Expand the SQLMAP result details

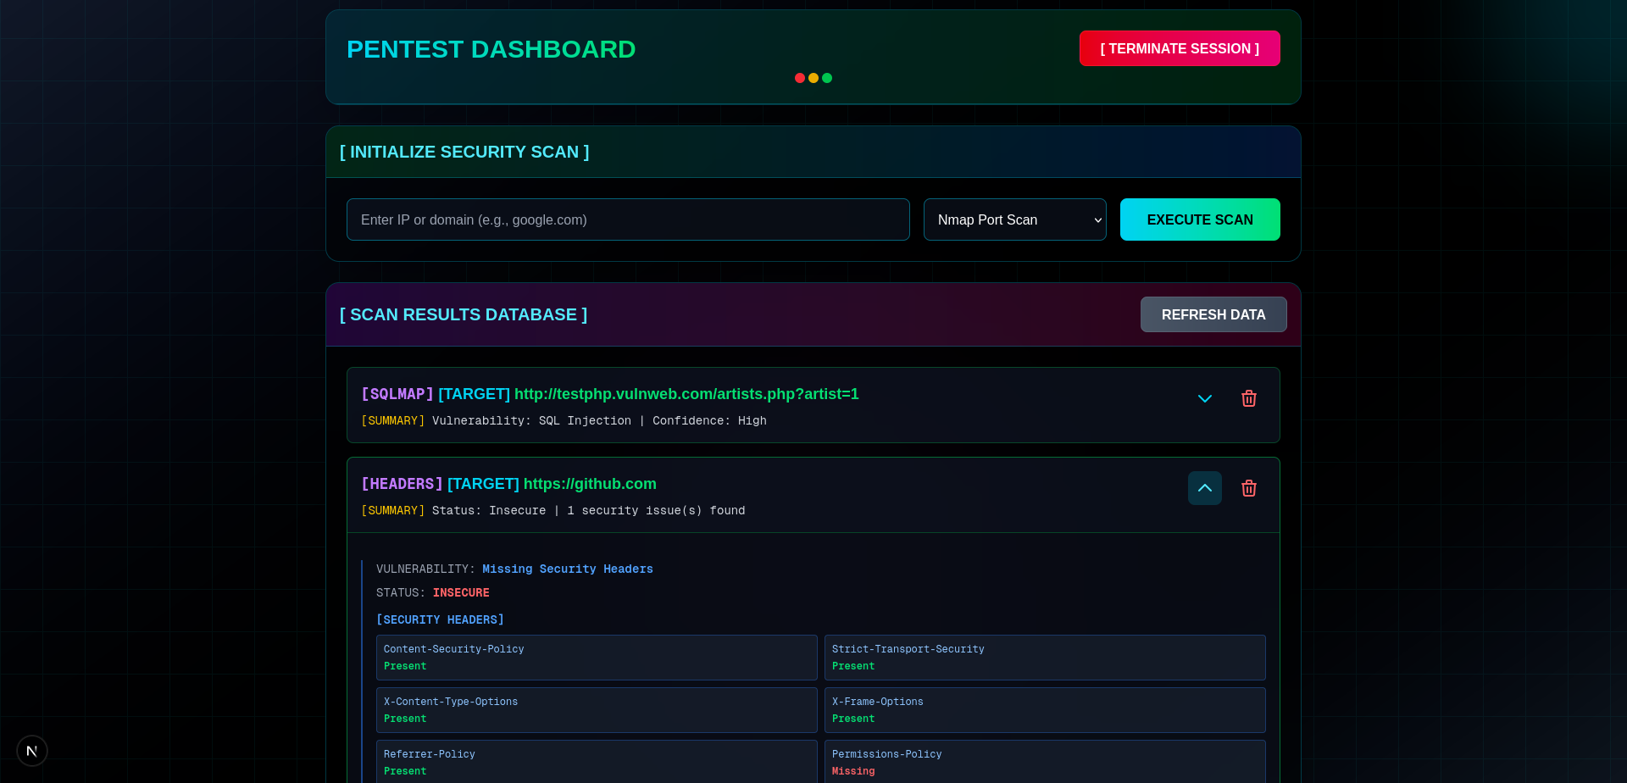1205,398
